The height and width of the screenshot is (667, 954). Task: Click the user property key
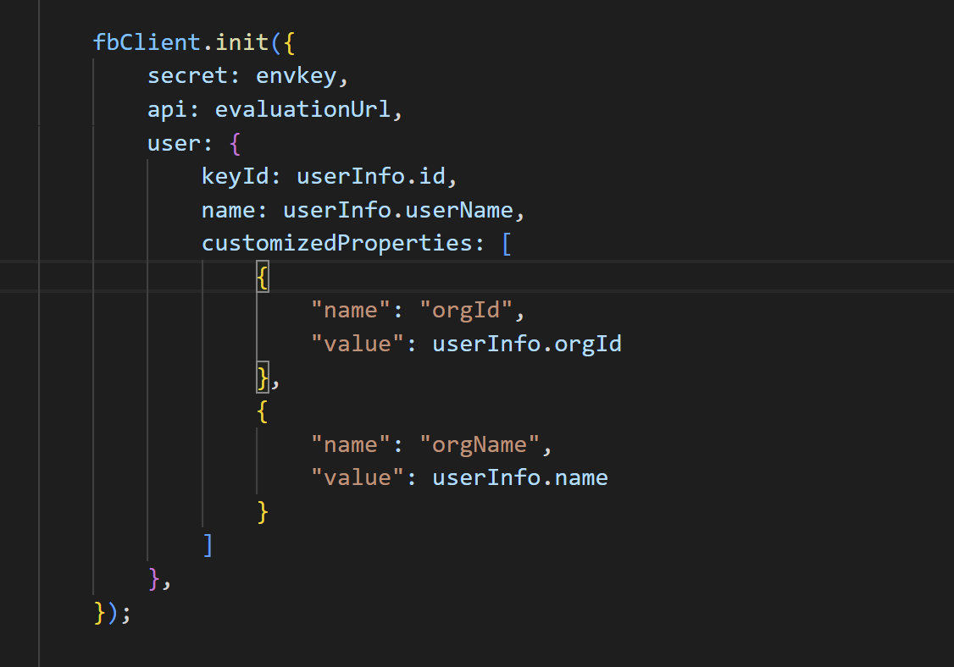pos(174,144)
